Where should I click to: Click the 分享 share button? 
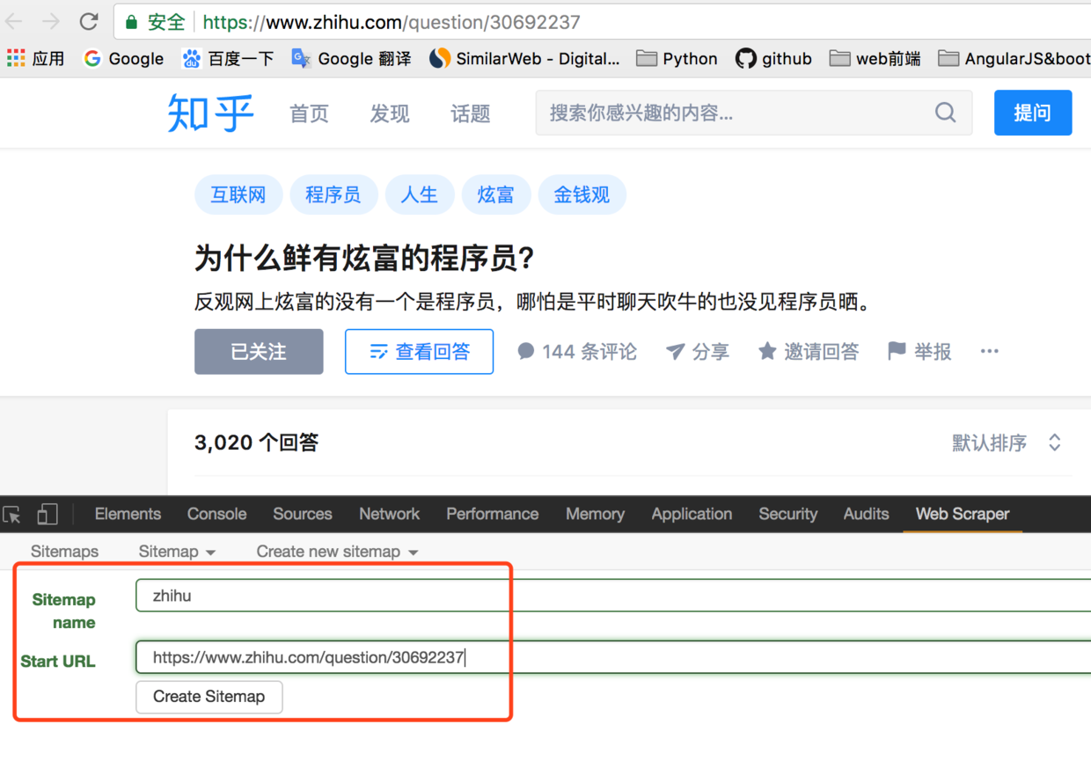click(x=698, y=352)
